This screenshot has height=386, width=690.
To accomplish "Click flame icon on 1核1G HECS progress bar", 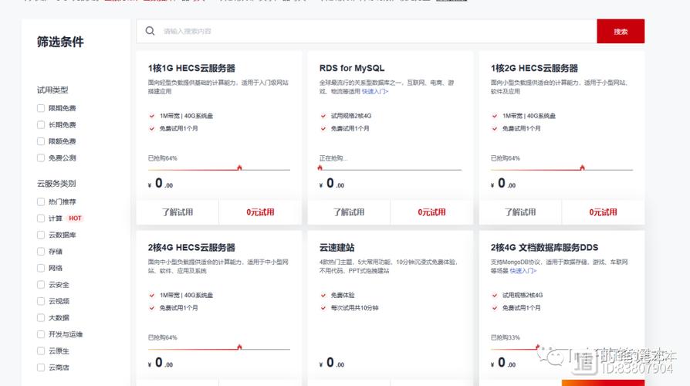I will tap(239, 168).
